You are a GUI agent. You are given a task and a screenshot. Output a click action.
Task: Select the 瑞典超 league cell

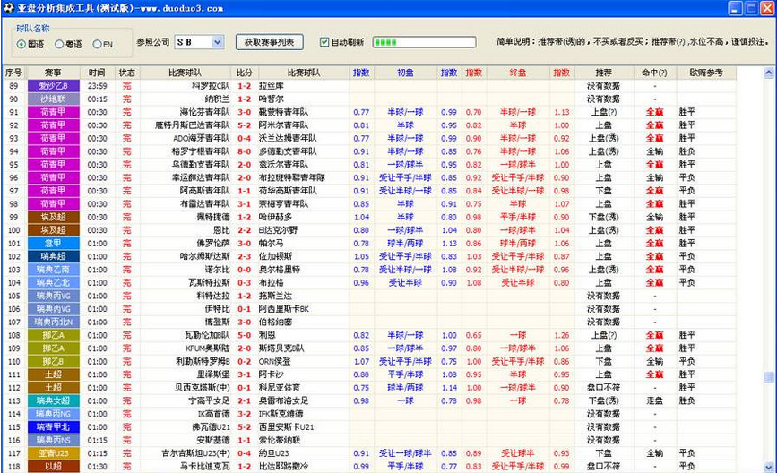pos(53,256)
